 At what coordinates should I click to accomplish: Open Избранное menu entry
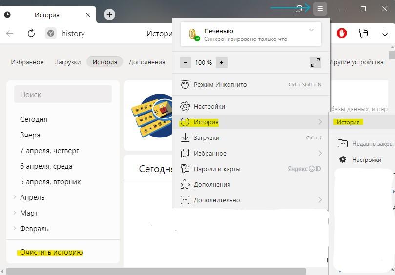(x=251, y=153)
